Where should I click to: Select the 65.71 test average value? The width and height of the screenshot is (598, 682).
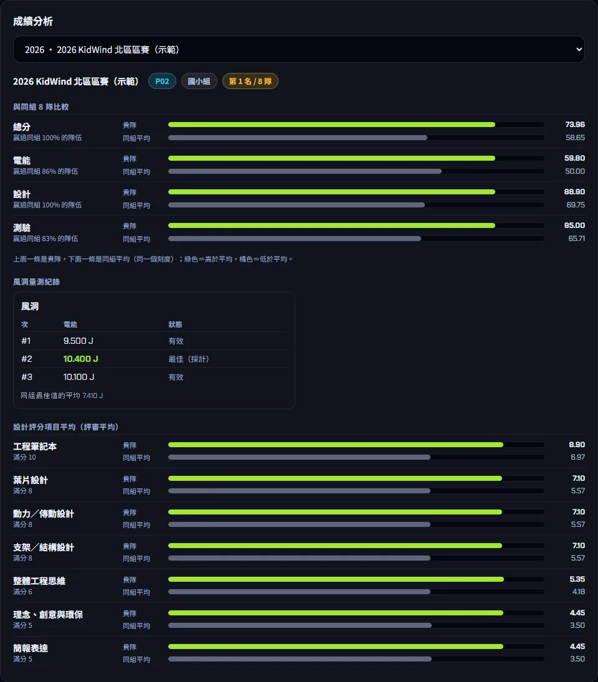576,239
